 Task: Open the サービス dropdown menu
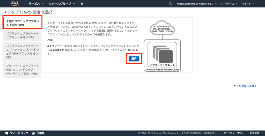point(36,4)
